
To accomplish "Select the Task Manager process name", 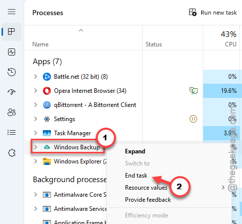I will coord(72,133).
